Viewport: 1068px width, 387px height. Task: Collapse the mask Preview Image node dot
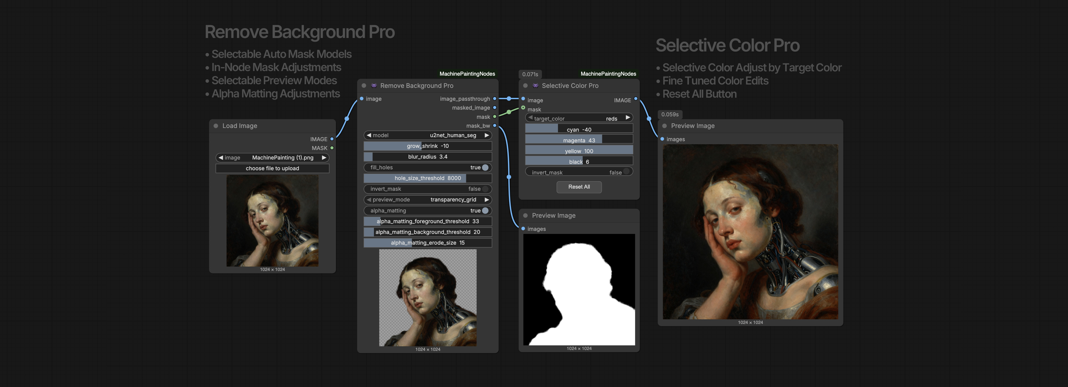click(x=525, y=216)
